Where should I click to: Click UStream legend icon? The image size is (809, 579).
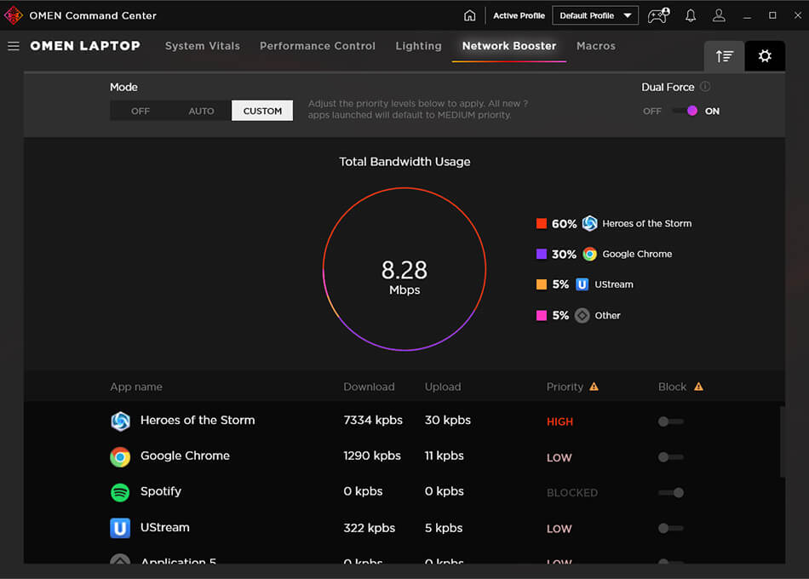[x=582, y=284]
